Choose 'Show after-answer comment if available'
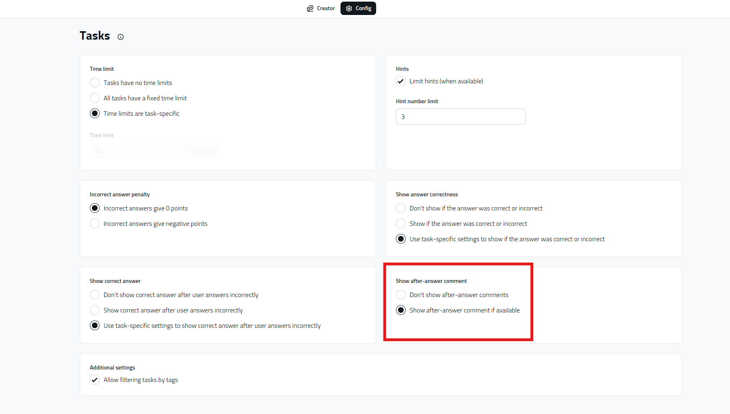This screenshot has width=730, height=414. point(401,310)
